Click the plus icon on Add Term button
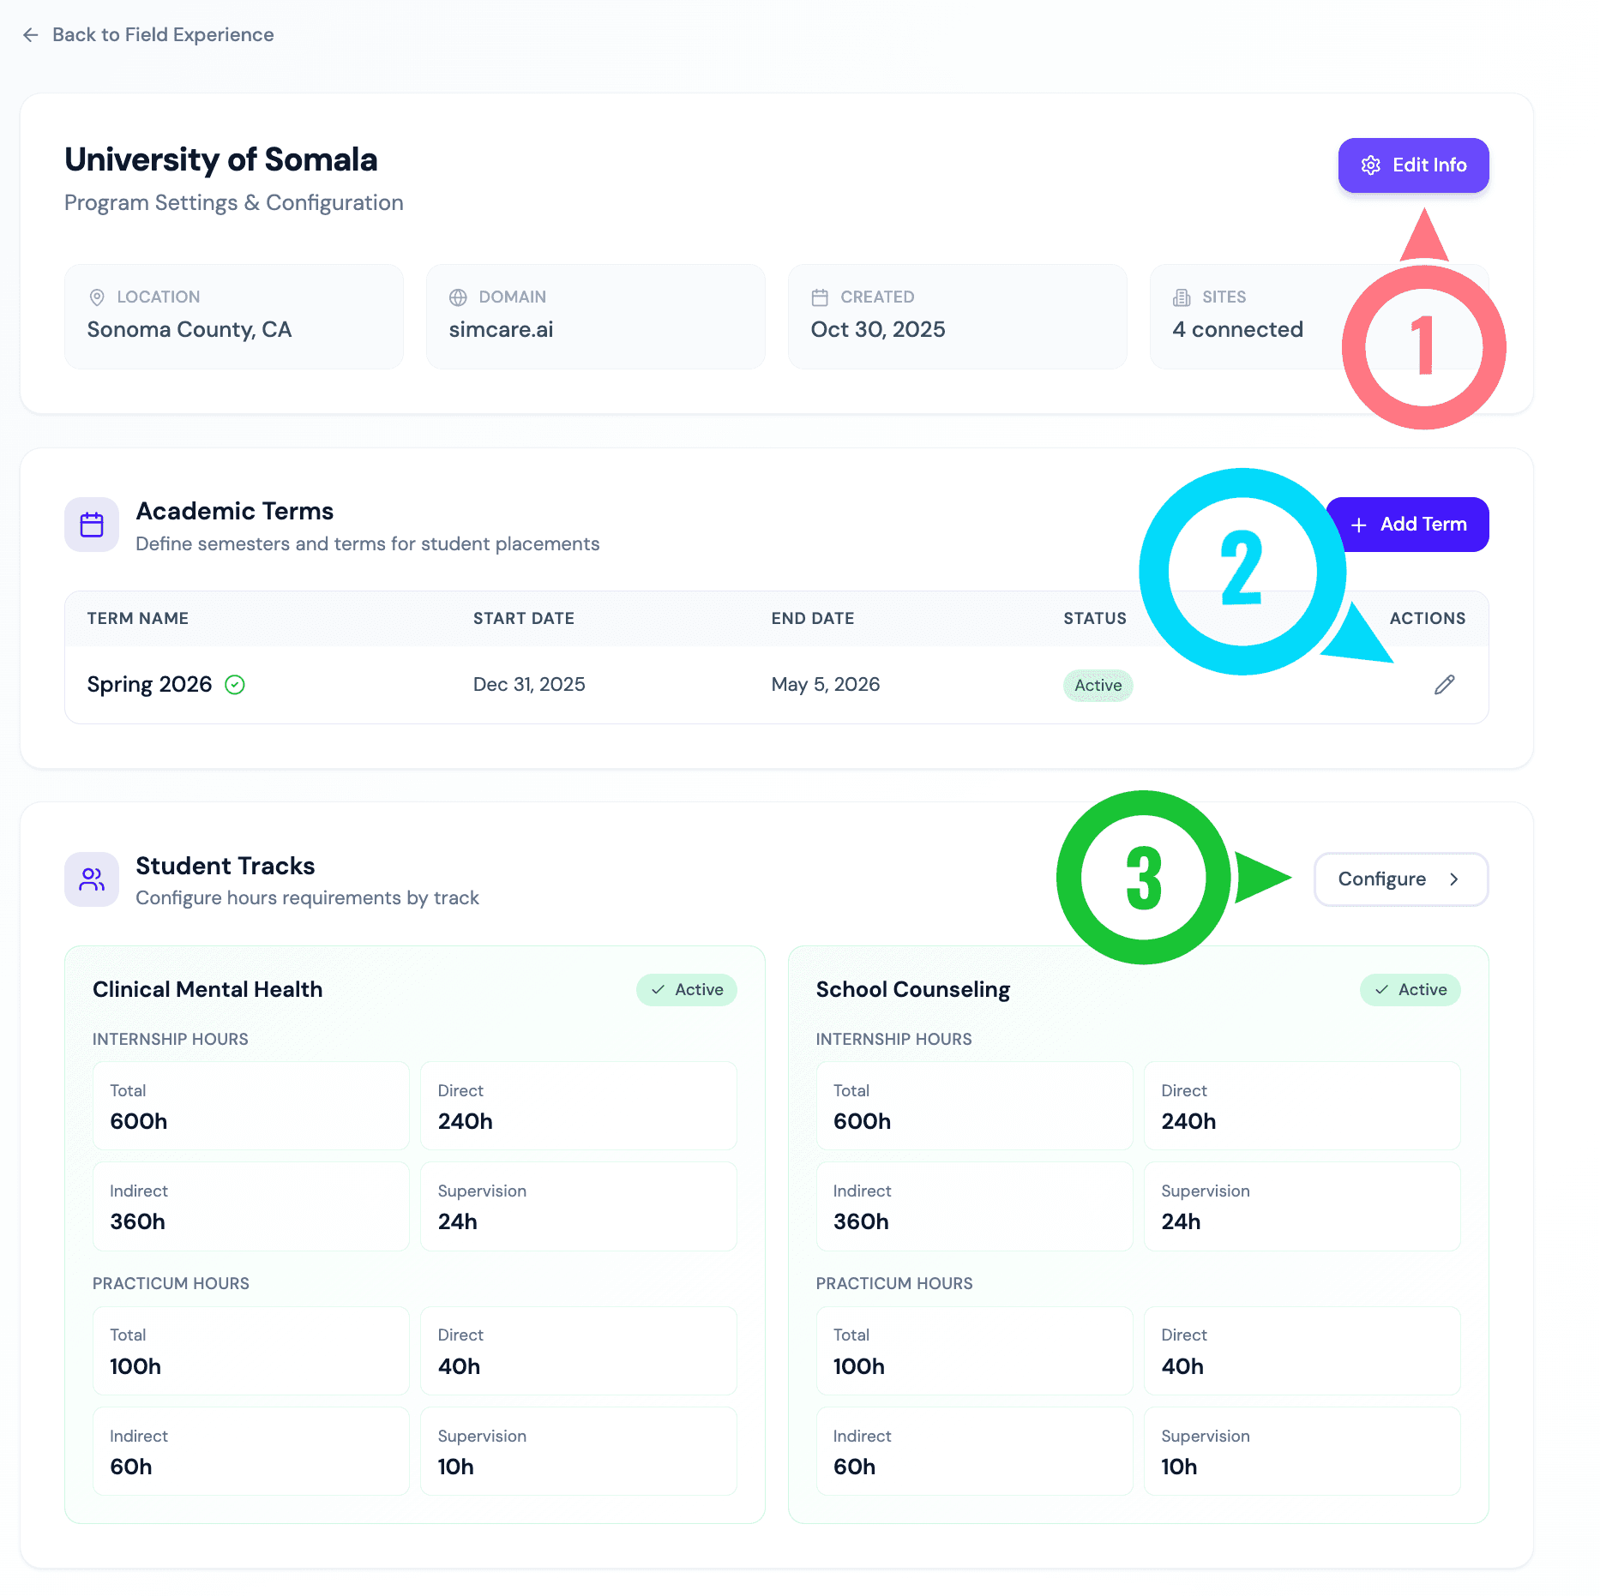Viewport: 1600px width, 1596px height. point(1359,524)
